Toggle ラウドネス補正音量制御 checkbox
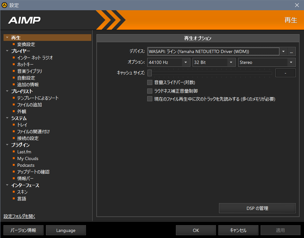Image resolution: width=304 pixels, height=238 pixels. tap(150, 91)
